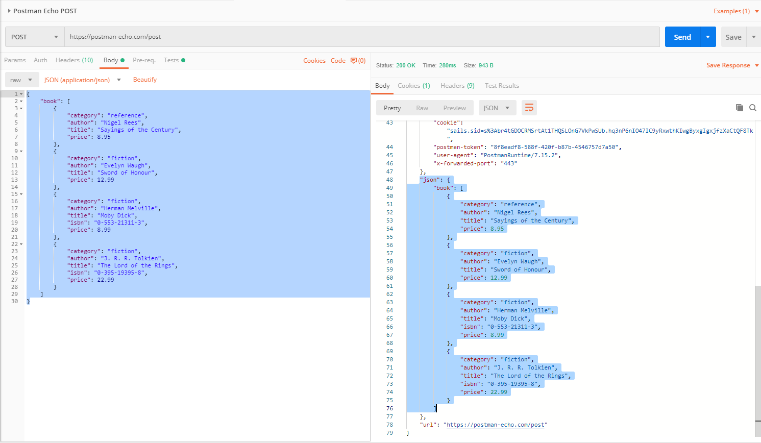Click the wrap lines icon in response
The width and height of the screenshot is (761, 443).
pos(529,108)
